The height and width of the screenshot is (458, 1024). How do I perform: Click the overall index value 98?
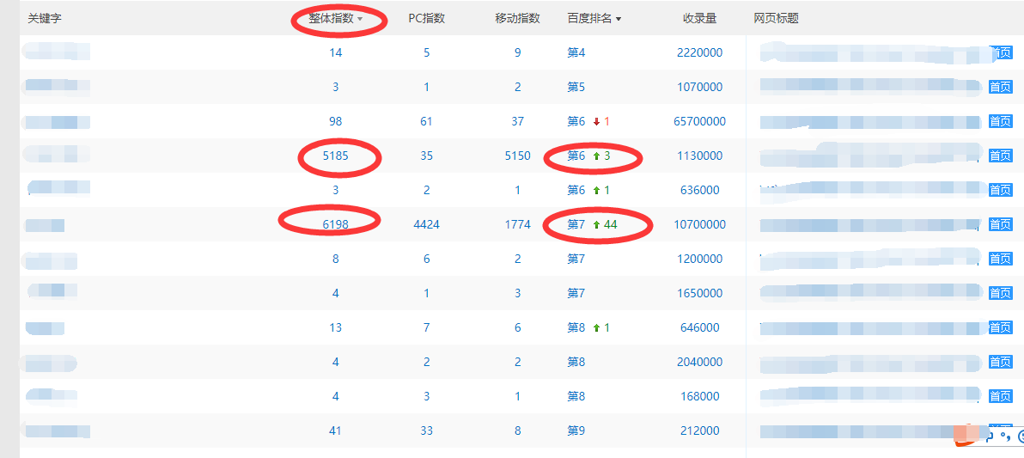336,121
